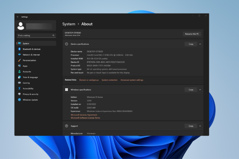Click the Processor value text

tap(110, 55)
